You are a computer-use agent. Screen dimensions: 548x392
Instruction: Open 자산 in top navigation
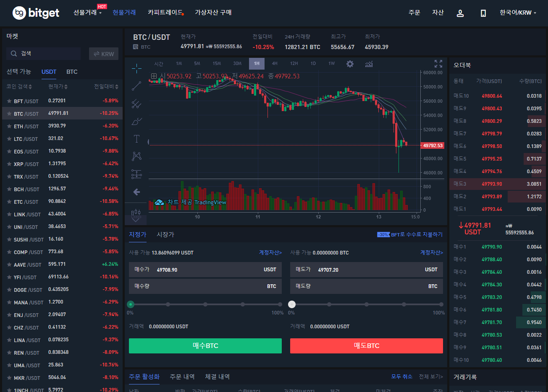(438, 13)
